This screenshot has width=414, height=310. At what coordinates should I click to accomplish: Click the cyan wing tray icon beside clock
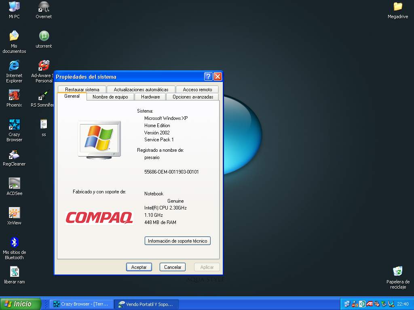(x=391, y=304)
